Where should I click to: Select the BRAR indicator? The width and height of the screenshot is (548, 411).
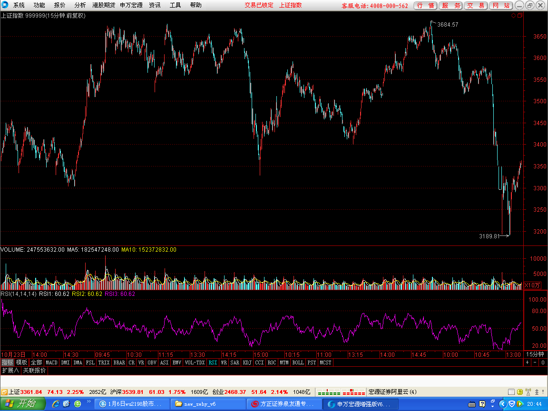point(119,362)
